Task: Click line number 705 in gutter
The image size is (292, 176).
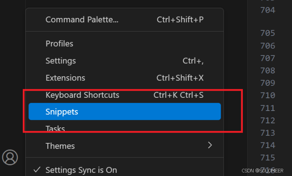Action: [267, 33]
